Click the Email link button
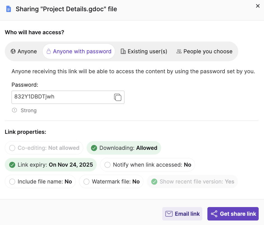The image size is (264, 225). (182, 213)
